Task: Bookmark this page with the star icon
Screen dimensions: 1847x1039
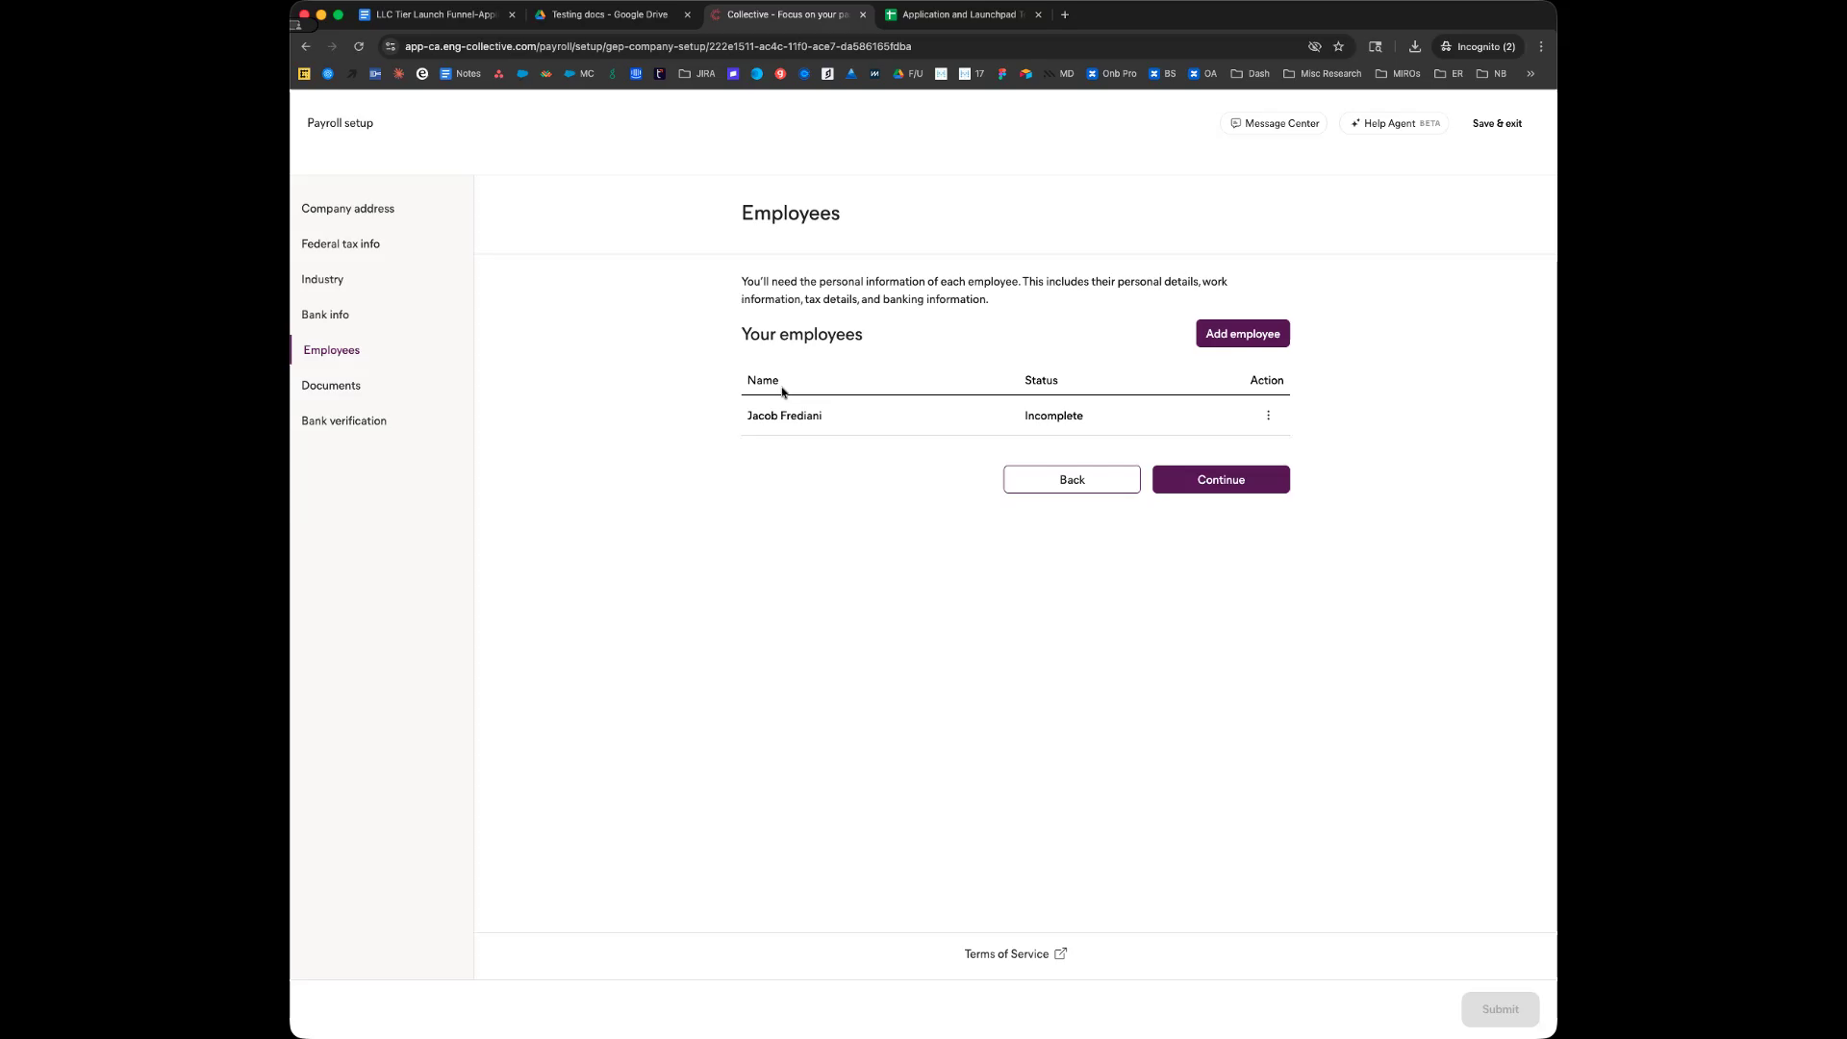Action: pos(1338,46)
